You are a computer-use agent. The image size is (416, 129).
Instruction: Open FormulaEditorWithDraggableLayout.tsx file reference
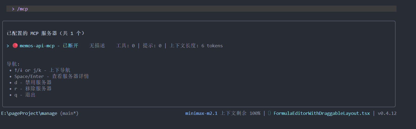[322, 113]
